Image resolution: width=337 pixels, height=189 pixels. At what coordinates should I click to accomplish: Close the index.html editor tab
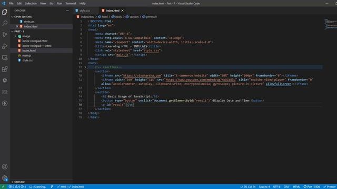(x=123, y=10)
